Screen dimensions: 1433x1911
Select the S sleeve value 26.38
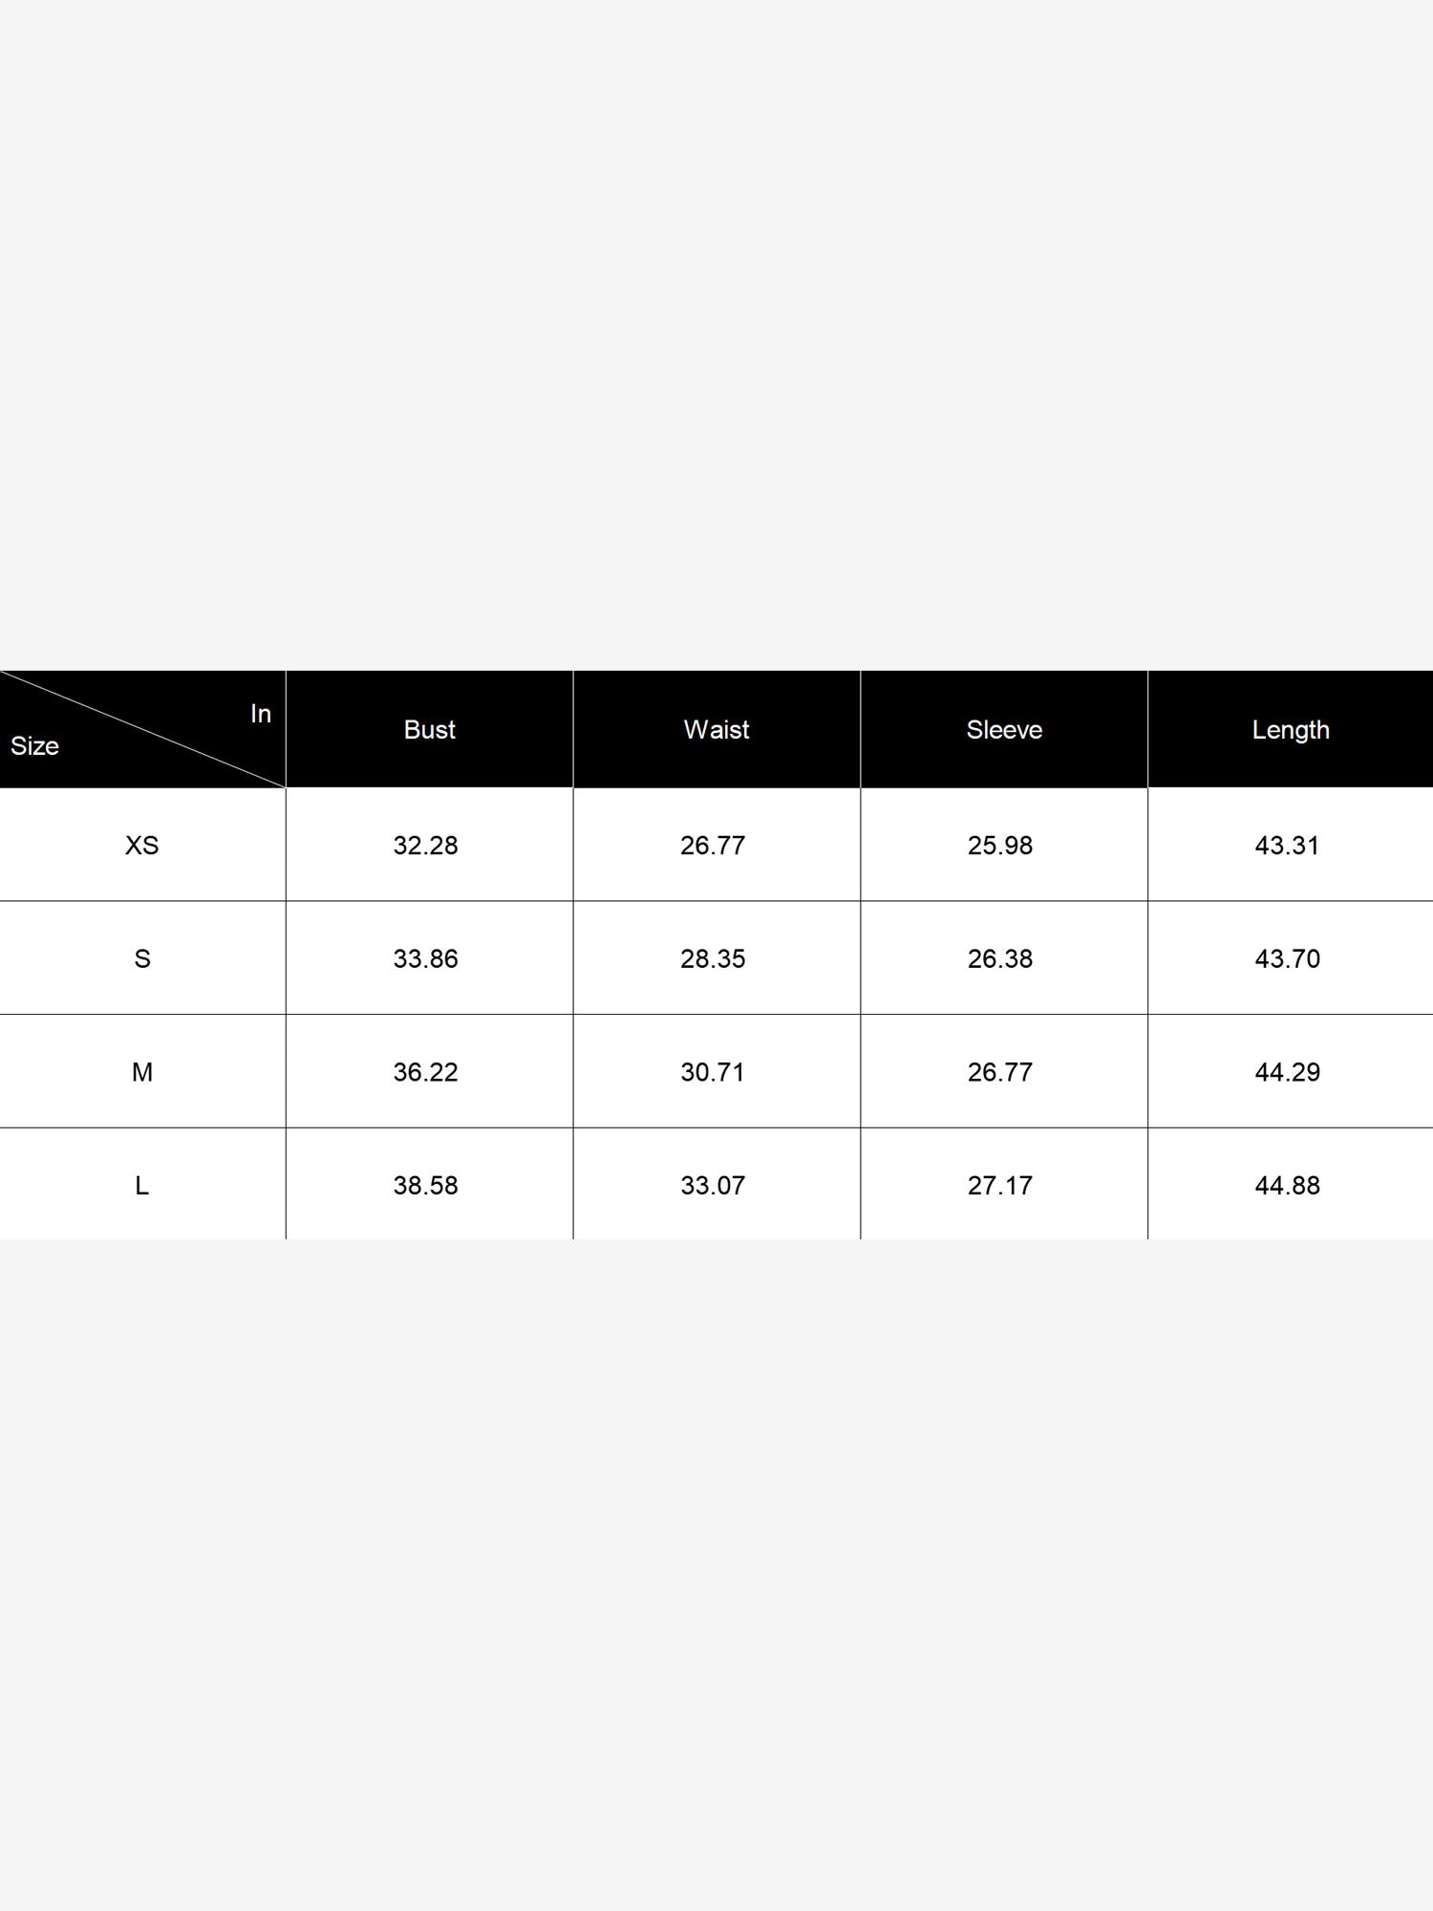pyautogui.click(x=1000, y=958)
